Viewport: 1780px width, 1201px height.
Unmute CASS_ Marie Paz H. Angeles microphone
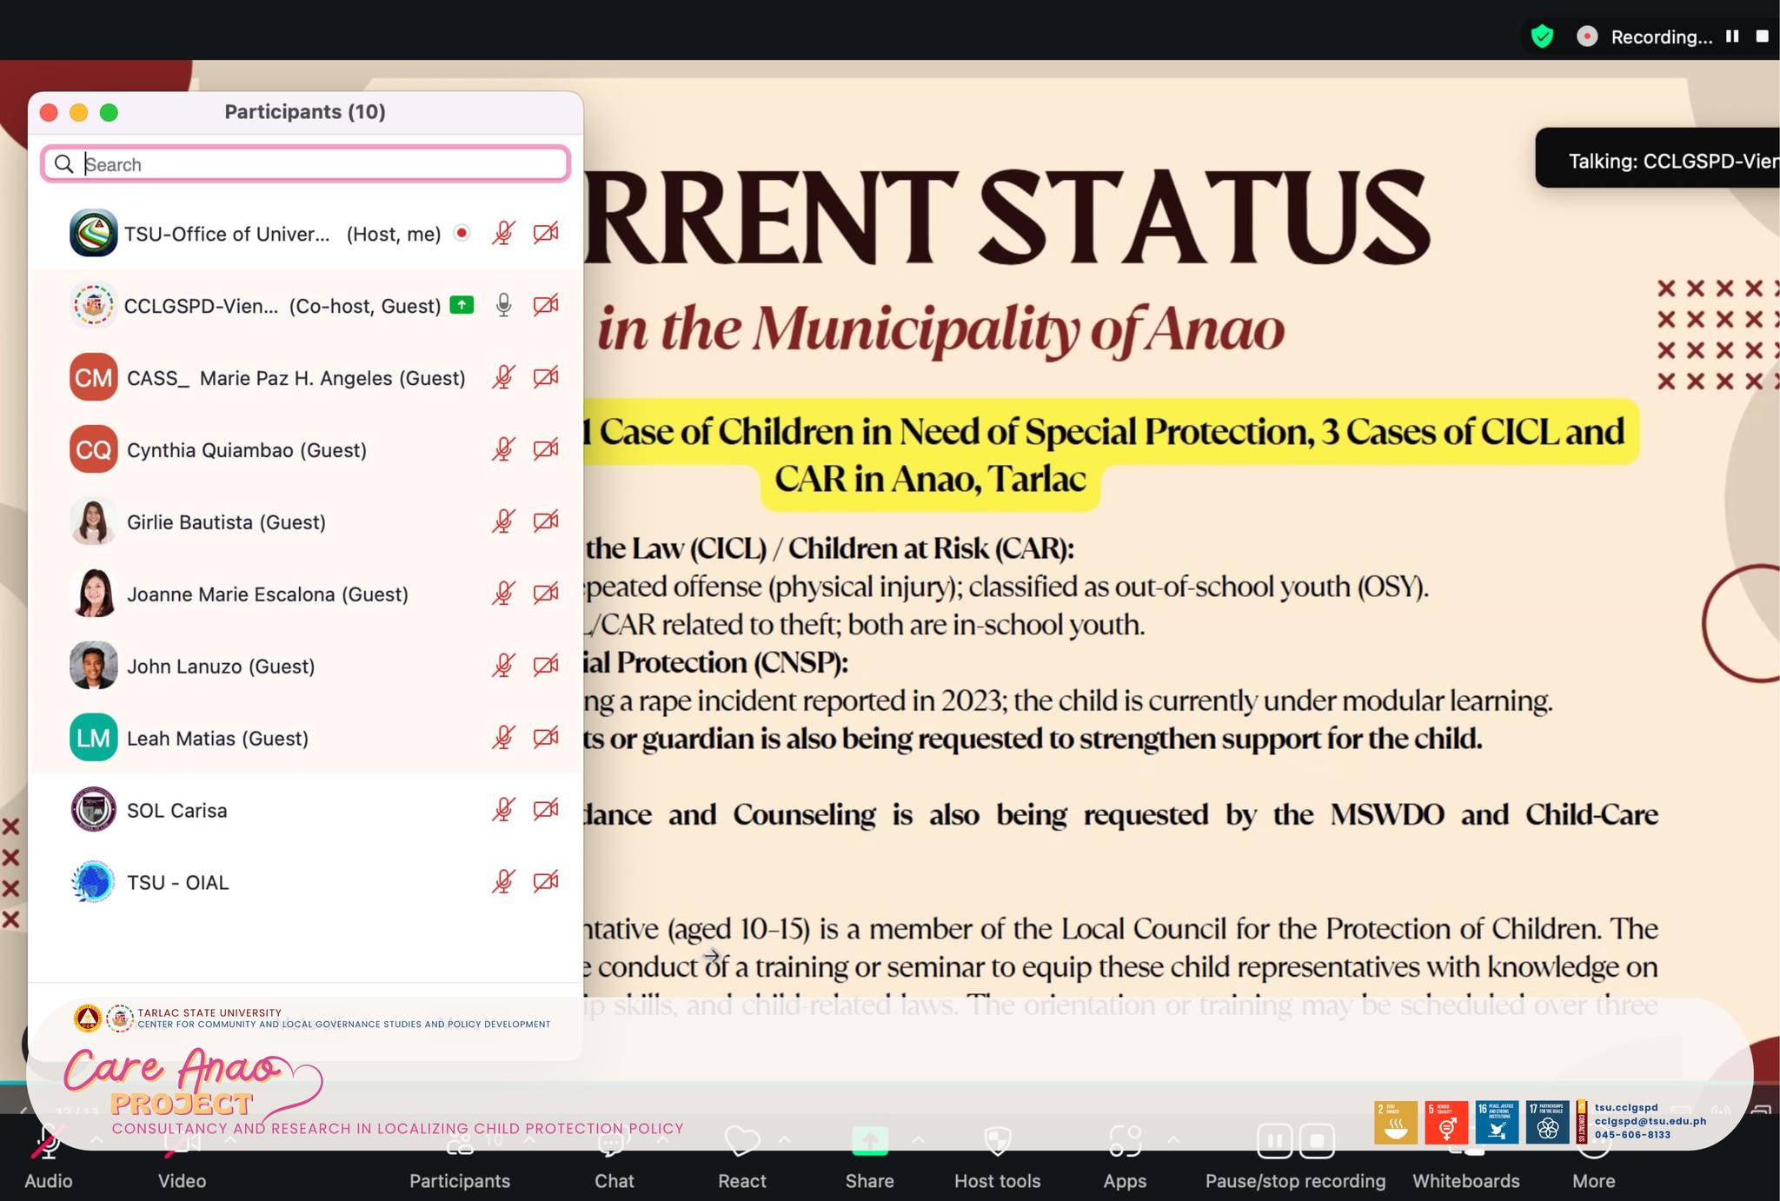503,377
